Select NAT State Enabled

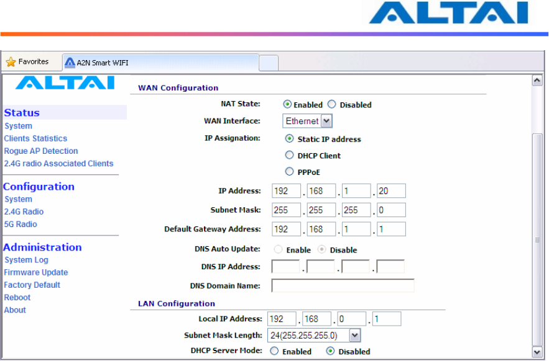click(287, 104)
